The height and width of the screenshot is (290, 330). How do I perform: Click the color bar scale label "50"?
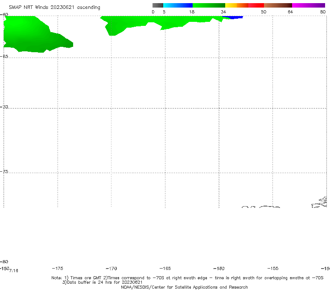264,12
